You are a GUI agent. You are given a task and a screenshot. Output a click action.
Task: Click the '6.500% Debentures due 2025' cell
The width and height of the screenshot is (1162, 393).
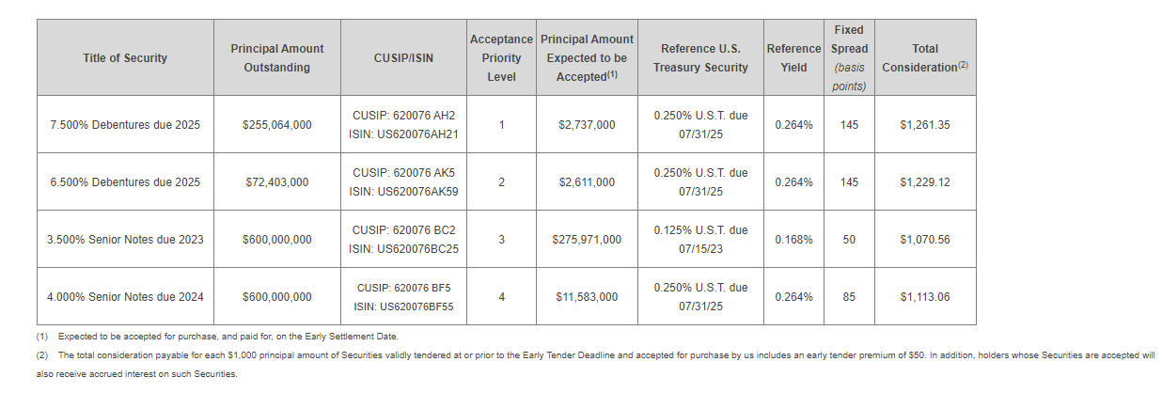(x=125, y=182)
